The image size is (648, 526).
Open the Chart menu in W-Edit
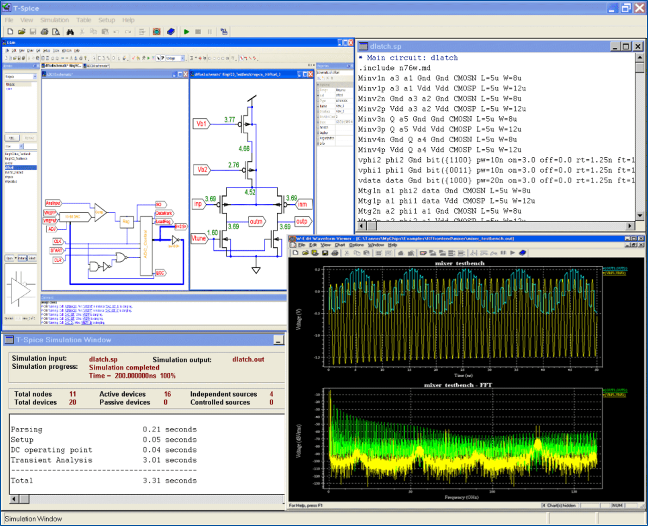click(340, 245)
